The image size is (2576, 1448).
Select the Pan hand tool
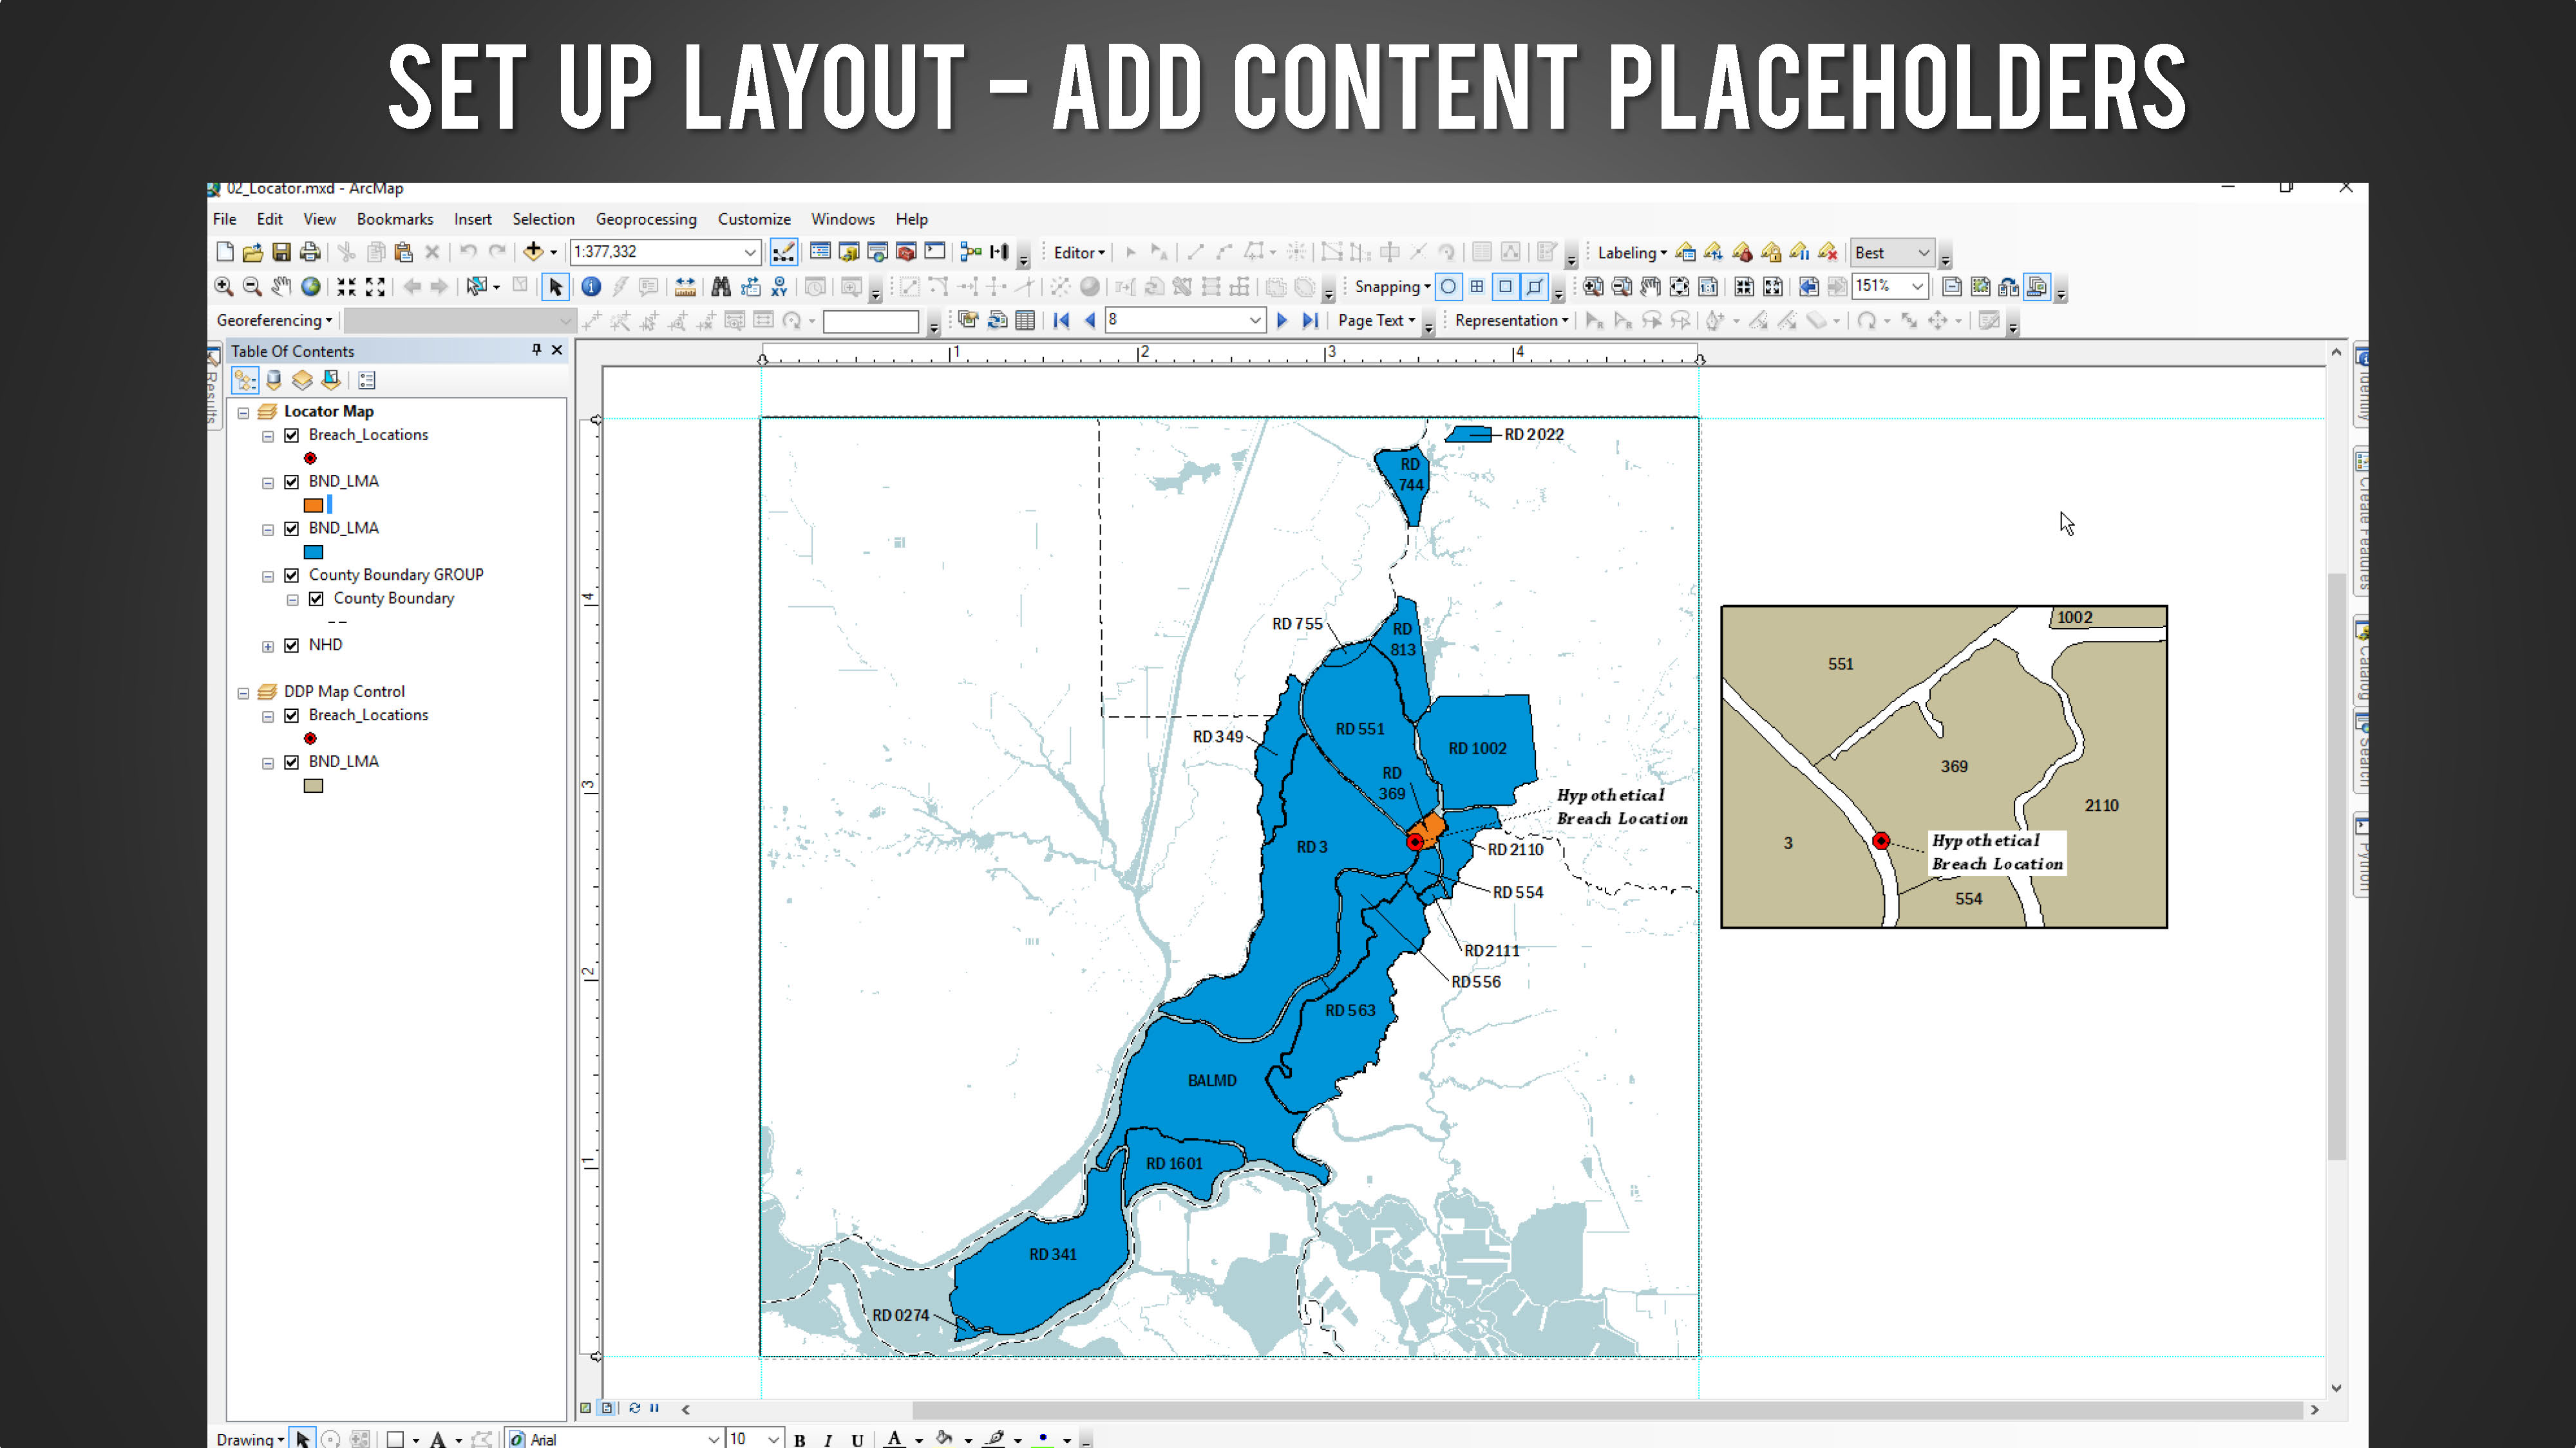click(282, 287)
